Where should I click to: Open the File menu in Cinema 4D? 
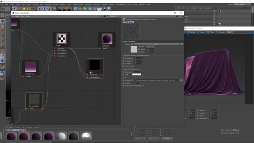2,4
